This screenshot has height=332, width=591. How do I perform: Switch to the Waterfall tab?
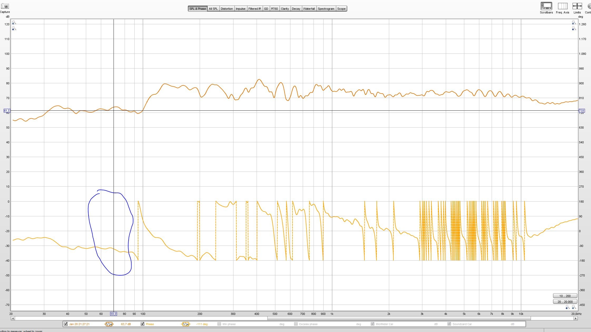click(x=309, y=9)
